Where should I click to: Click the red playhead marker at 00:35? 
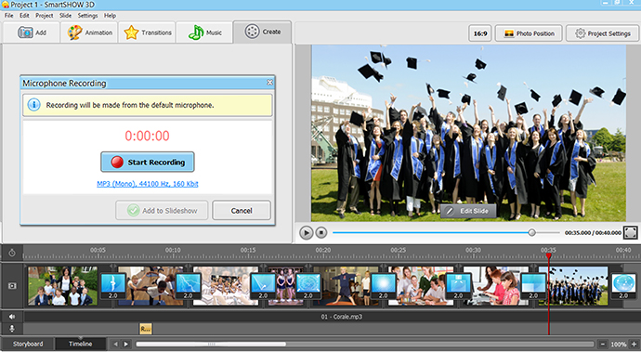549,256
